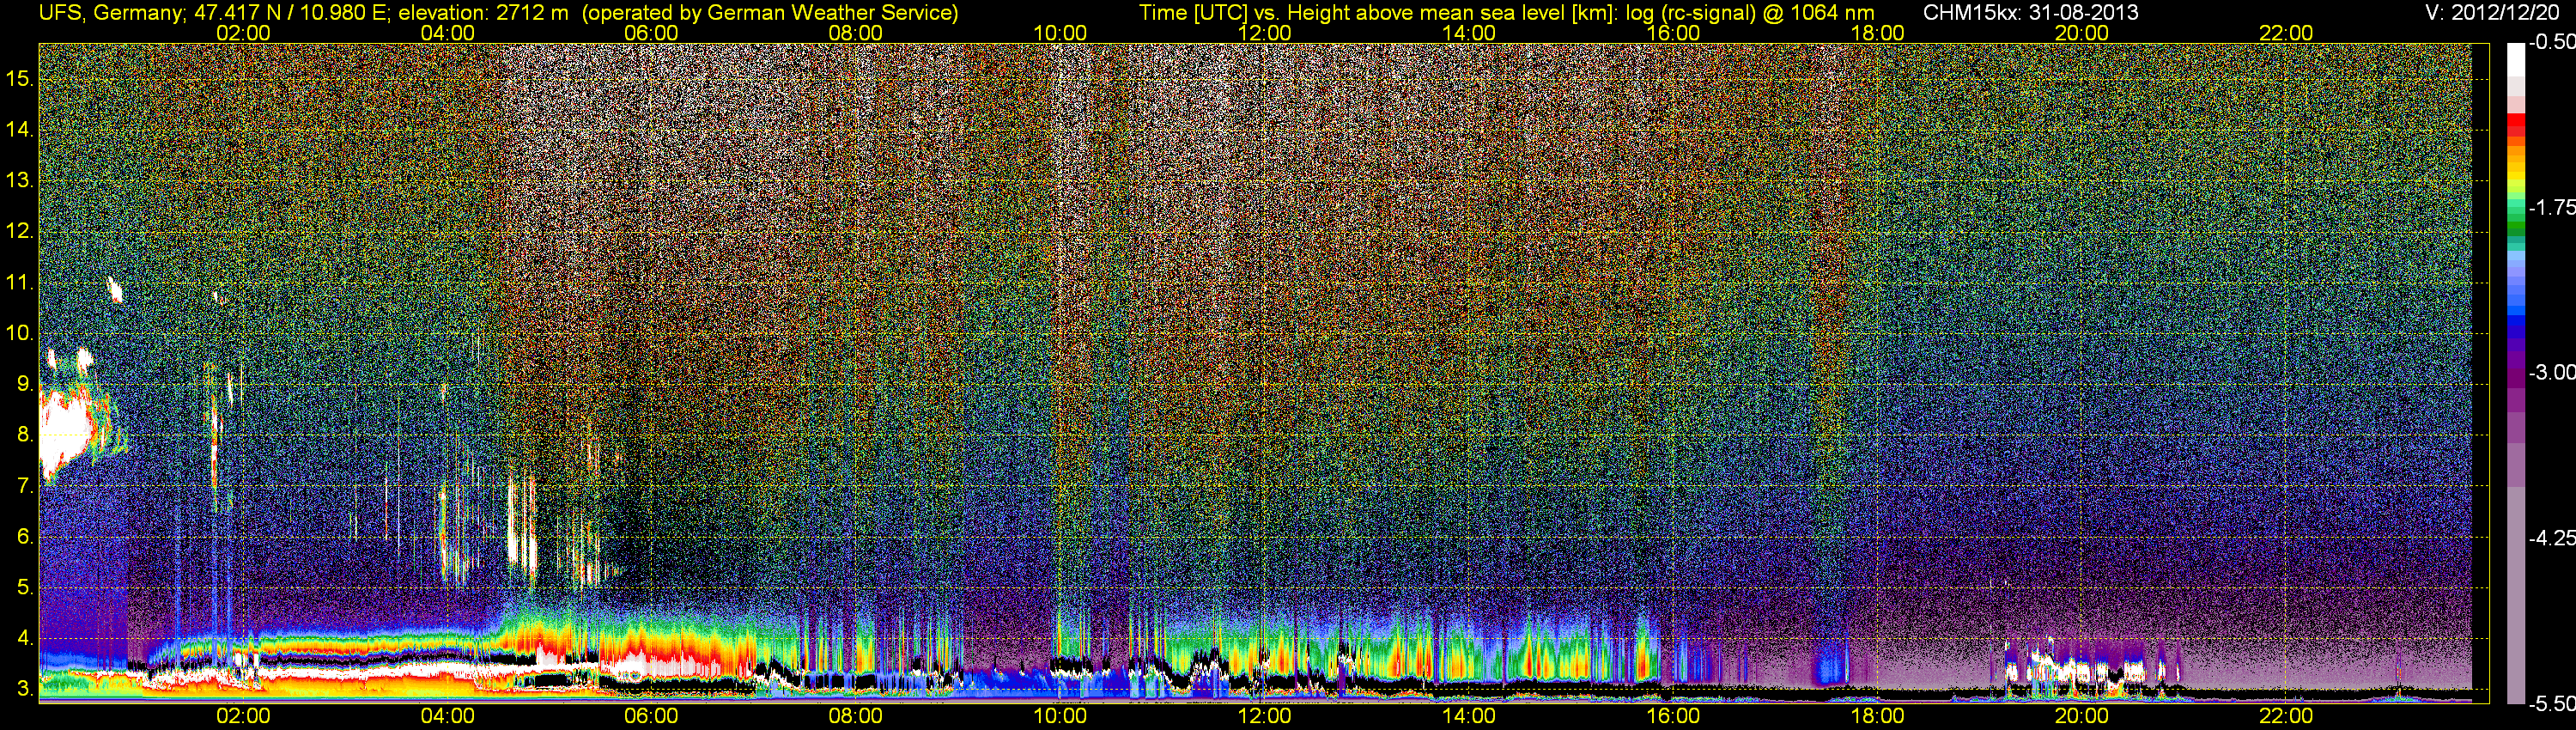Click the 4. km height axis label
This screenshot has width=2576, height=730.
click(x=24, y=638)
